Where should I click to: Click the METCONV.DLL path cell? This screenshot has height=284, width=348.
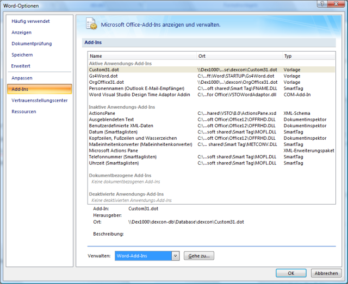[237, 144]
